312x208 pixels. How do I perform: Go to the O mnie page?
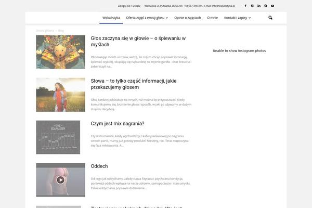212,18
